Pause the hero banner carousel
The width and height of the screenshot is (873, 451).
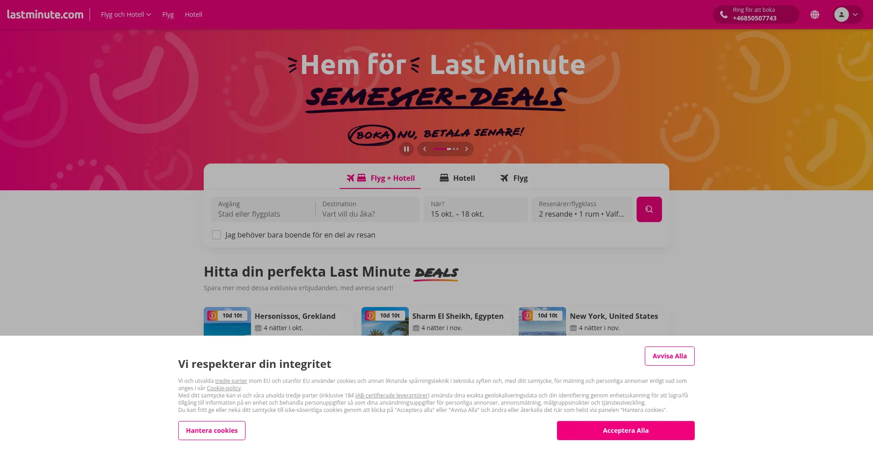[406, 149]
